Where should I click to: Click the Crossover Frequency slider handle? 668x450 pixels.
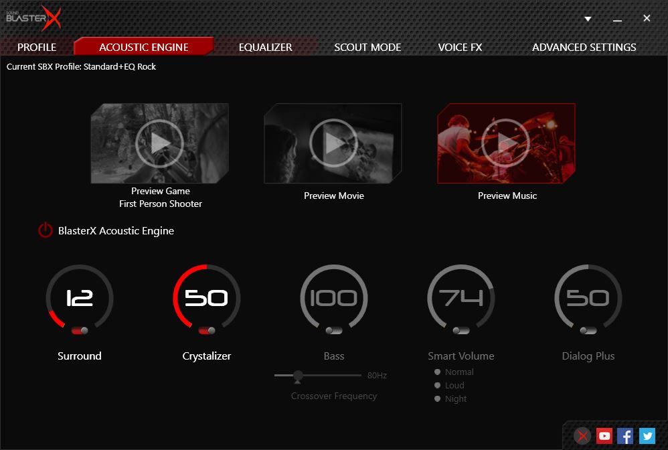pos(299,376)
